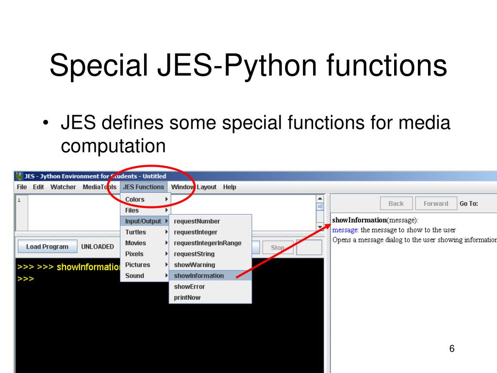This screenshot has width=497, height=373.
Task: Open the File menu
Action: pos(21,187)
